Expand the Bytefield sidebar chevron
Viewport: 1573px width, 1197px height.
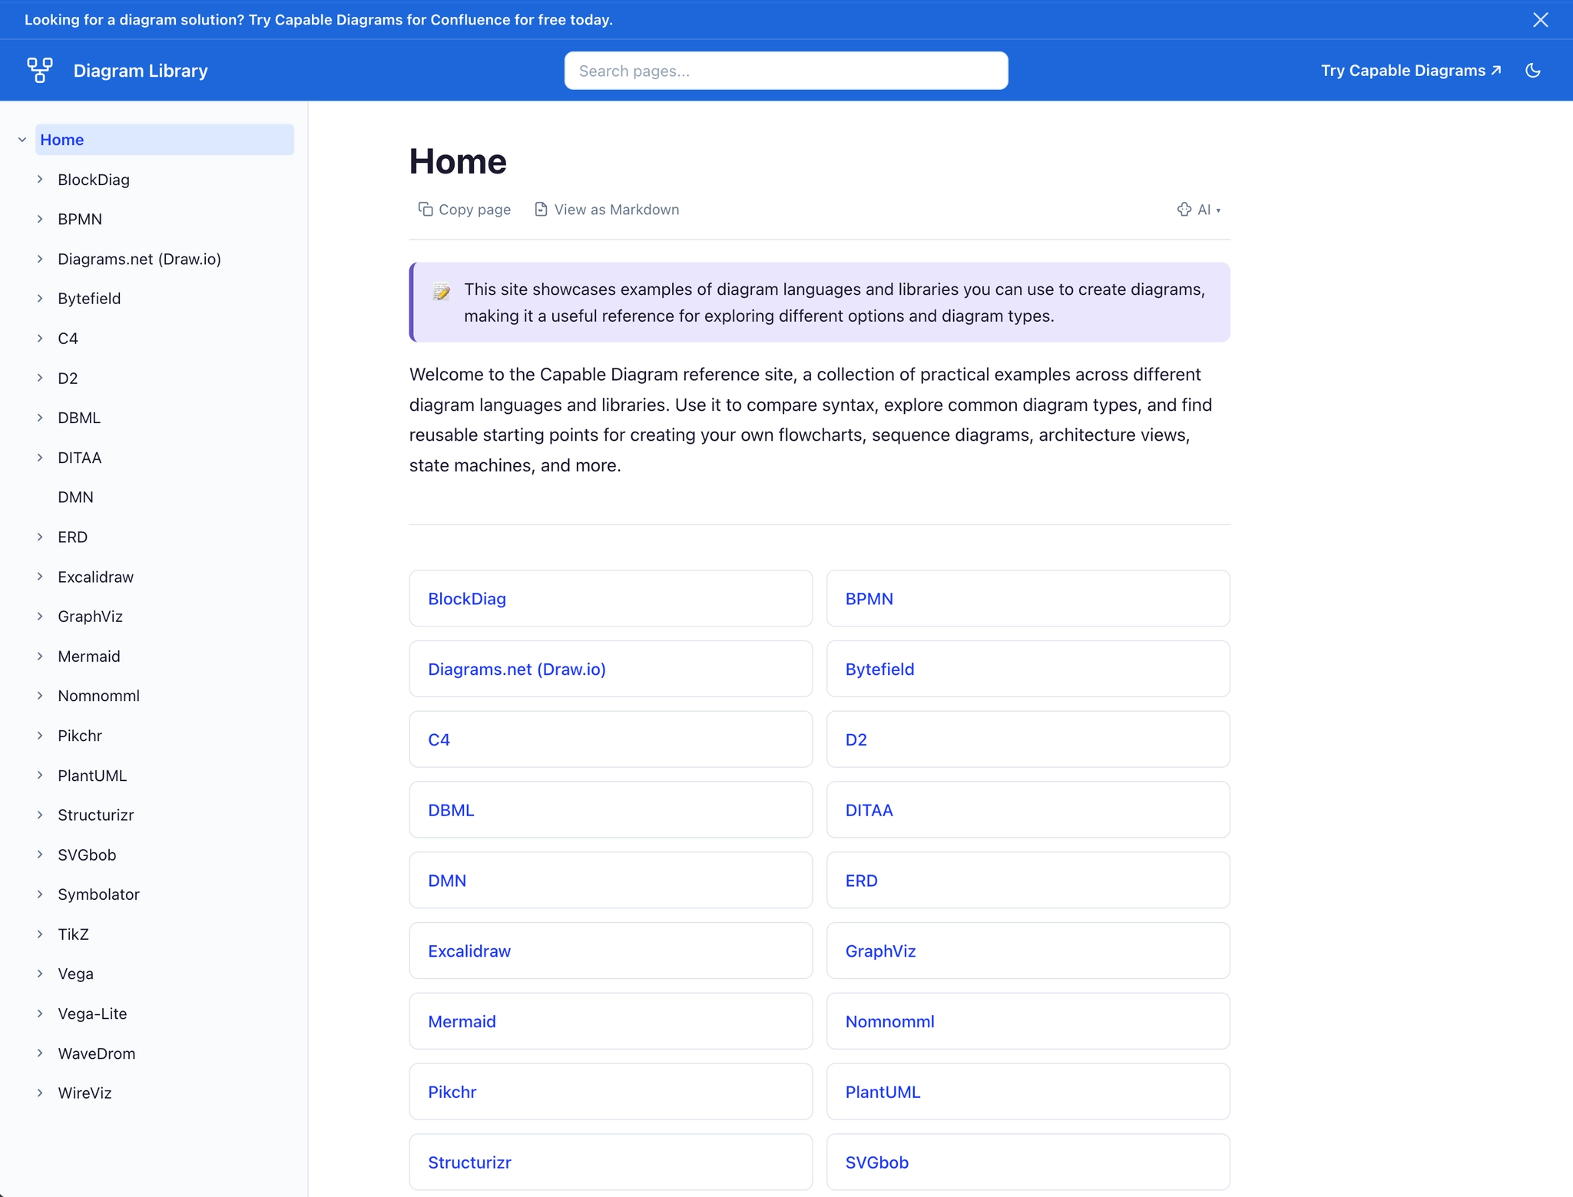[40, 299]
